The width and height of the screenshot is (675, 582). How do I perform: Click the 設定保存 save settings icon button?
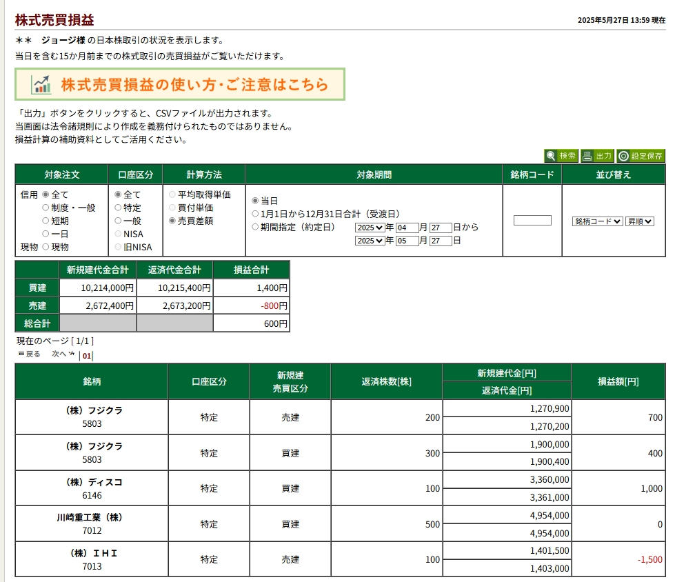pyautogui.click(x=641, y=156)
